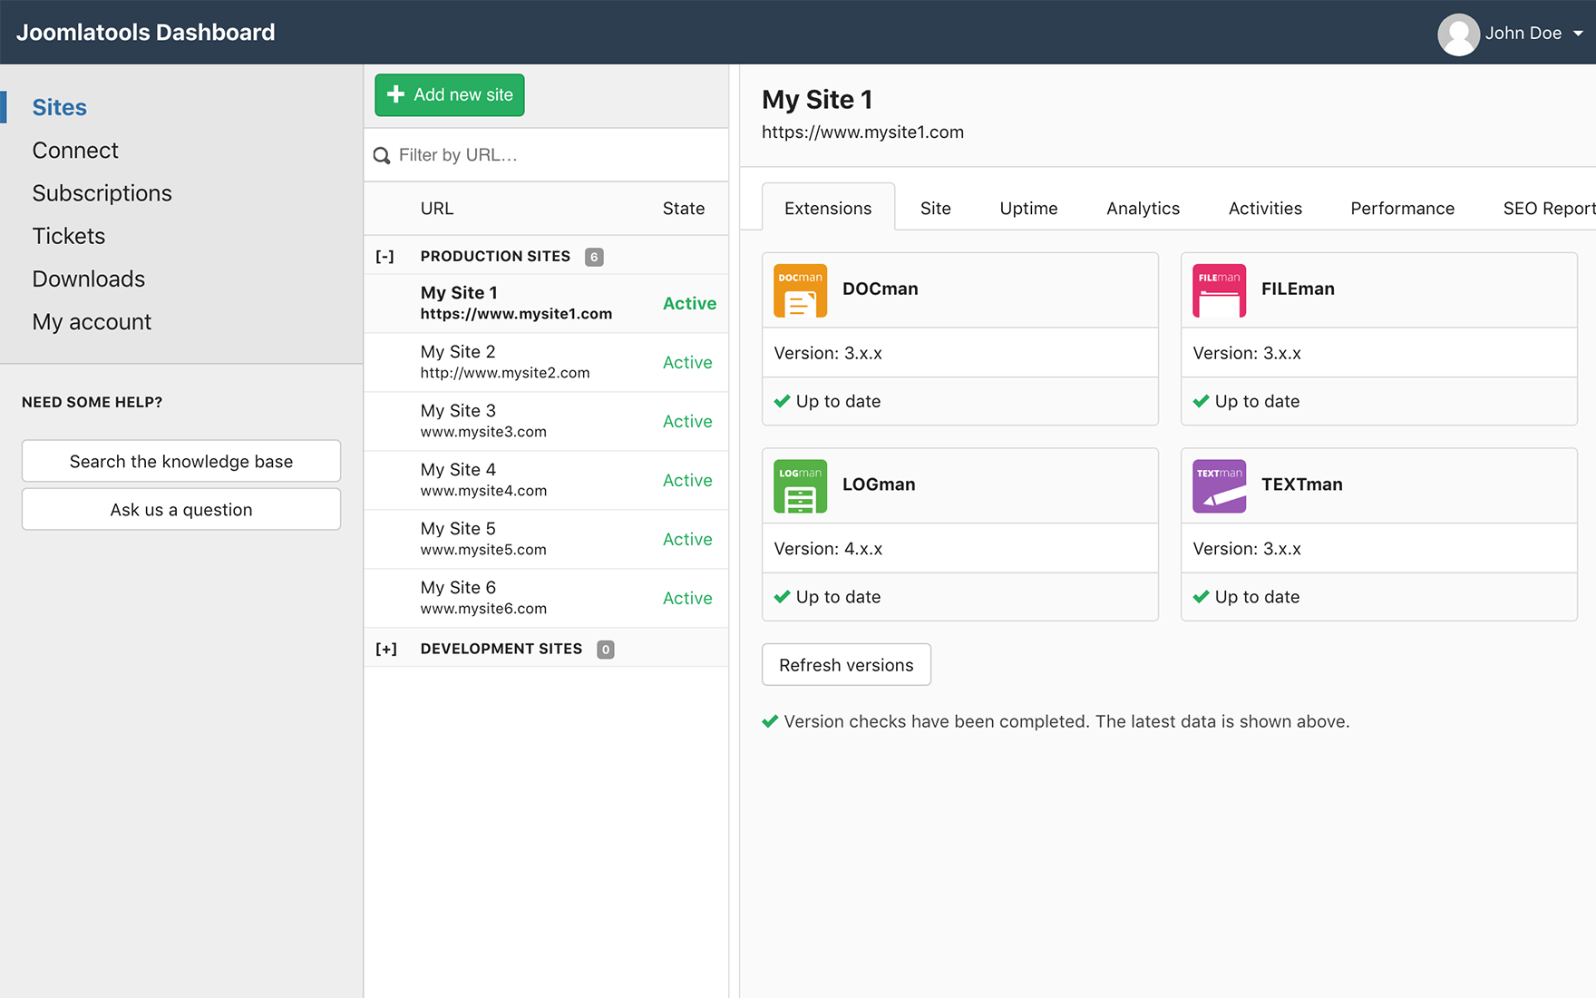The height and width of the screenshot is (998, 1596).
Task: Click the plus icon on Add new site
Action: click(x=395, y=94)
